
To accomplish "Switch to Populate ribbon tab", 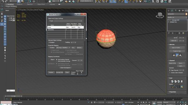I will tap(52, 4).
